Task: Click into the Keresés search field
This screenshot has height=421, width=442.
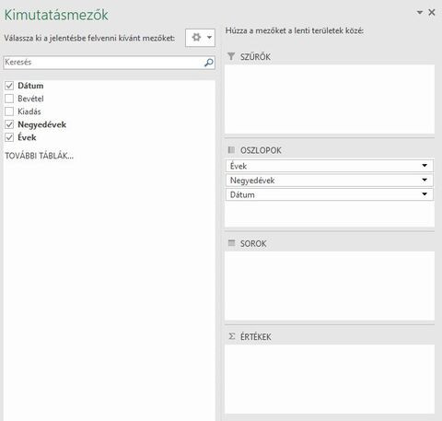Action: click(104, 63)
